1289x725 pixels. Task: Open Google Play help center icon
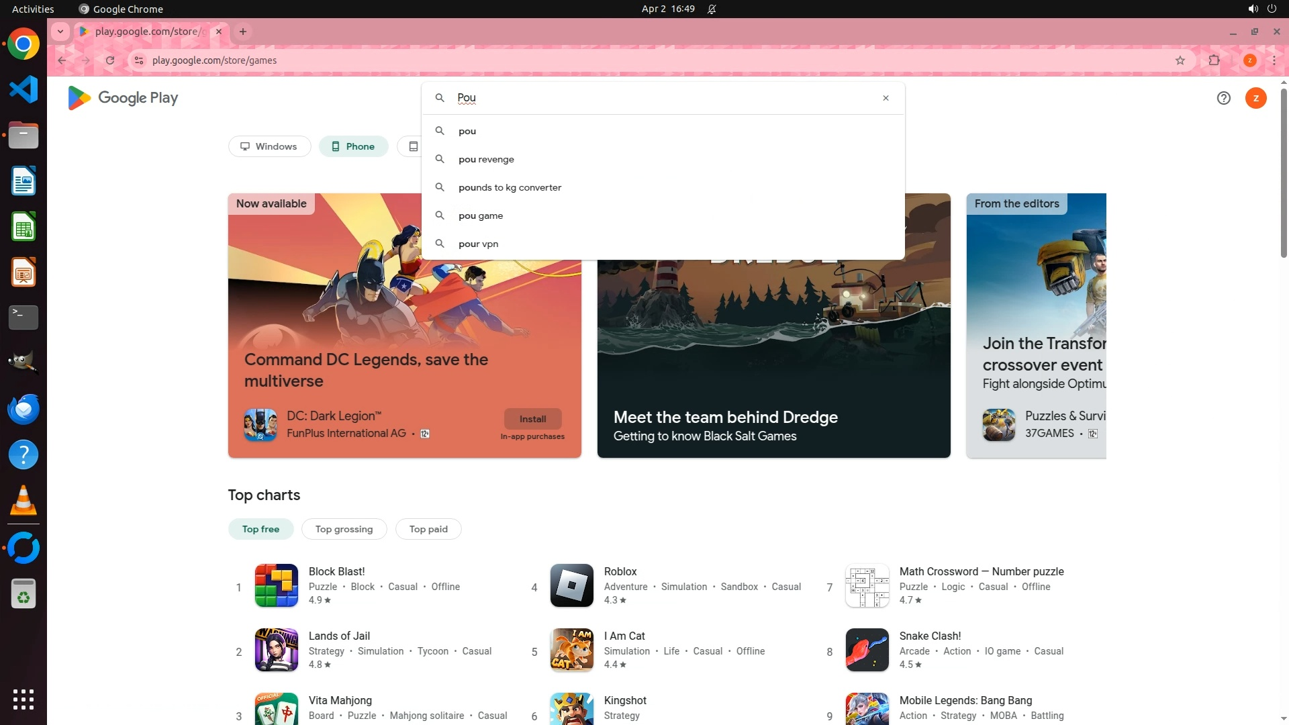point(1223,98)
